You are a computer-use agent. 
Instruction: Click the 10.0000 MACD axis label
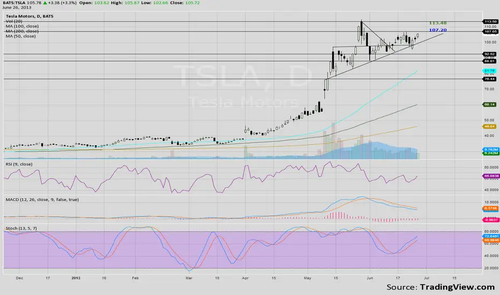click(x=491, y=202)
